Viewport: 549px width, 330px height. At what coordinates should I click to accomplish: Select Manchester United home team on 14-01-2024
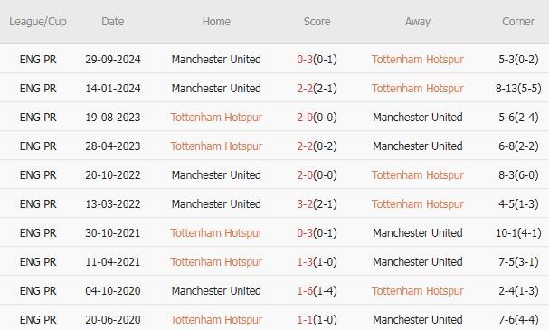click(216, 89)
